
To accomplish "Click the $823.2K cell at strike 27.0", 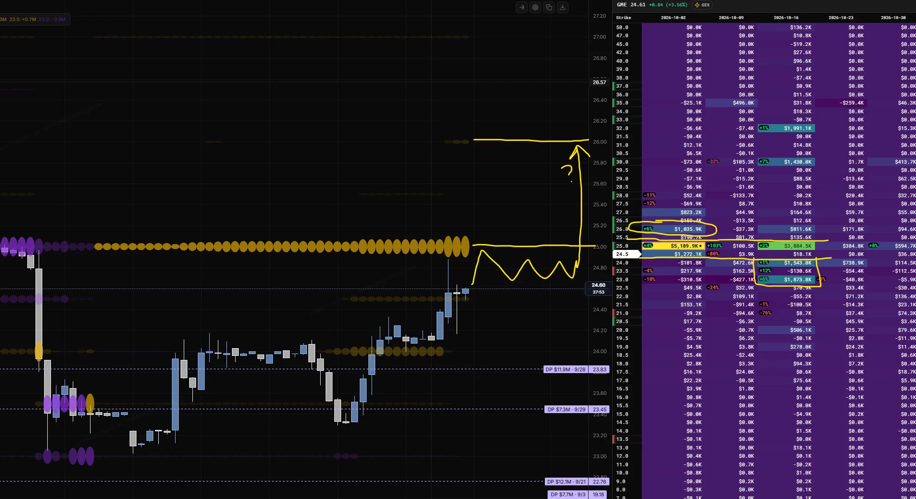I will point(674,212).
